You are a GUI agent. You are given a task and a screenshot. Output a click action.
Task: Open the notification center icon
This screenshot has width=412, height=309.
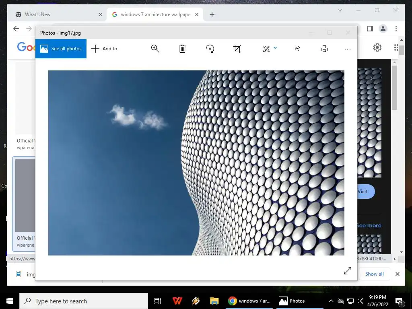point(399,301)
